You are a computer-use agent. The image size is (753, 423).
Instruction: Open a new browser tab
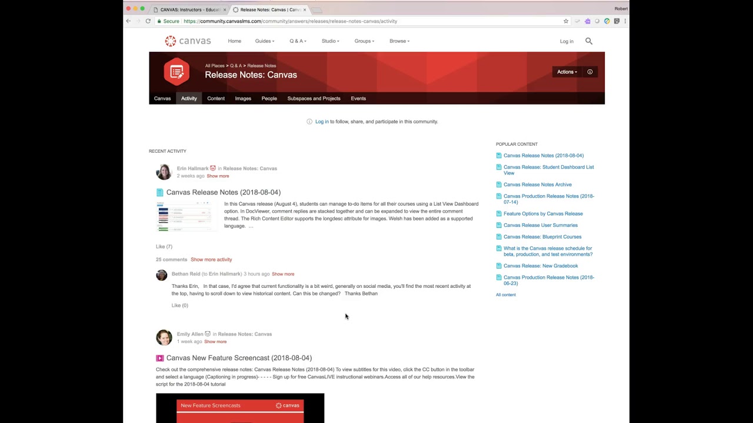click(x=317, y=10)
